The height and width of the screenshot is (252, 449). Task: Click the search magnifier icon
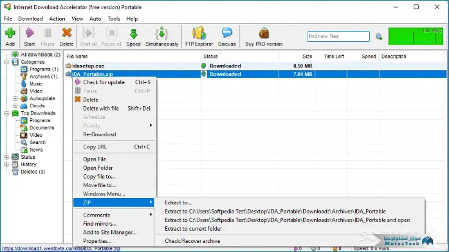pos(379,37)
